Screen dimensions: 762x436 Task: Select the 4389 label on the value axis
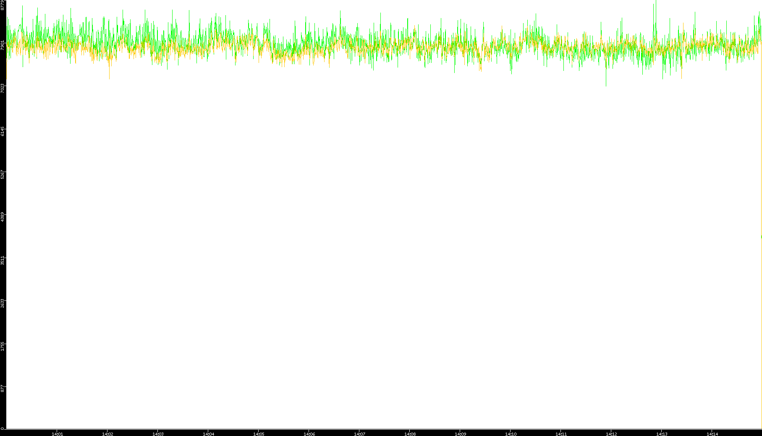[3, 217]
